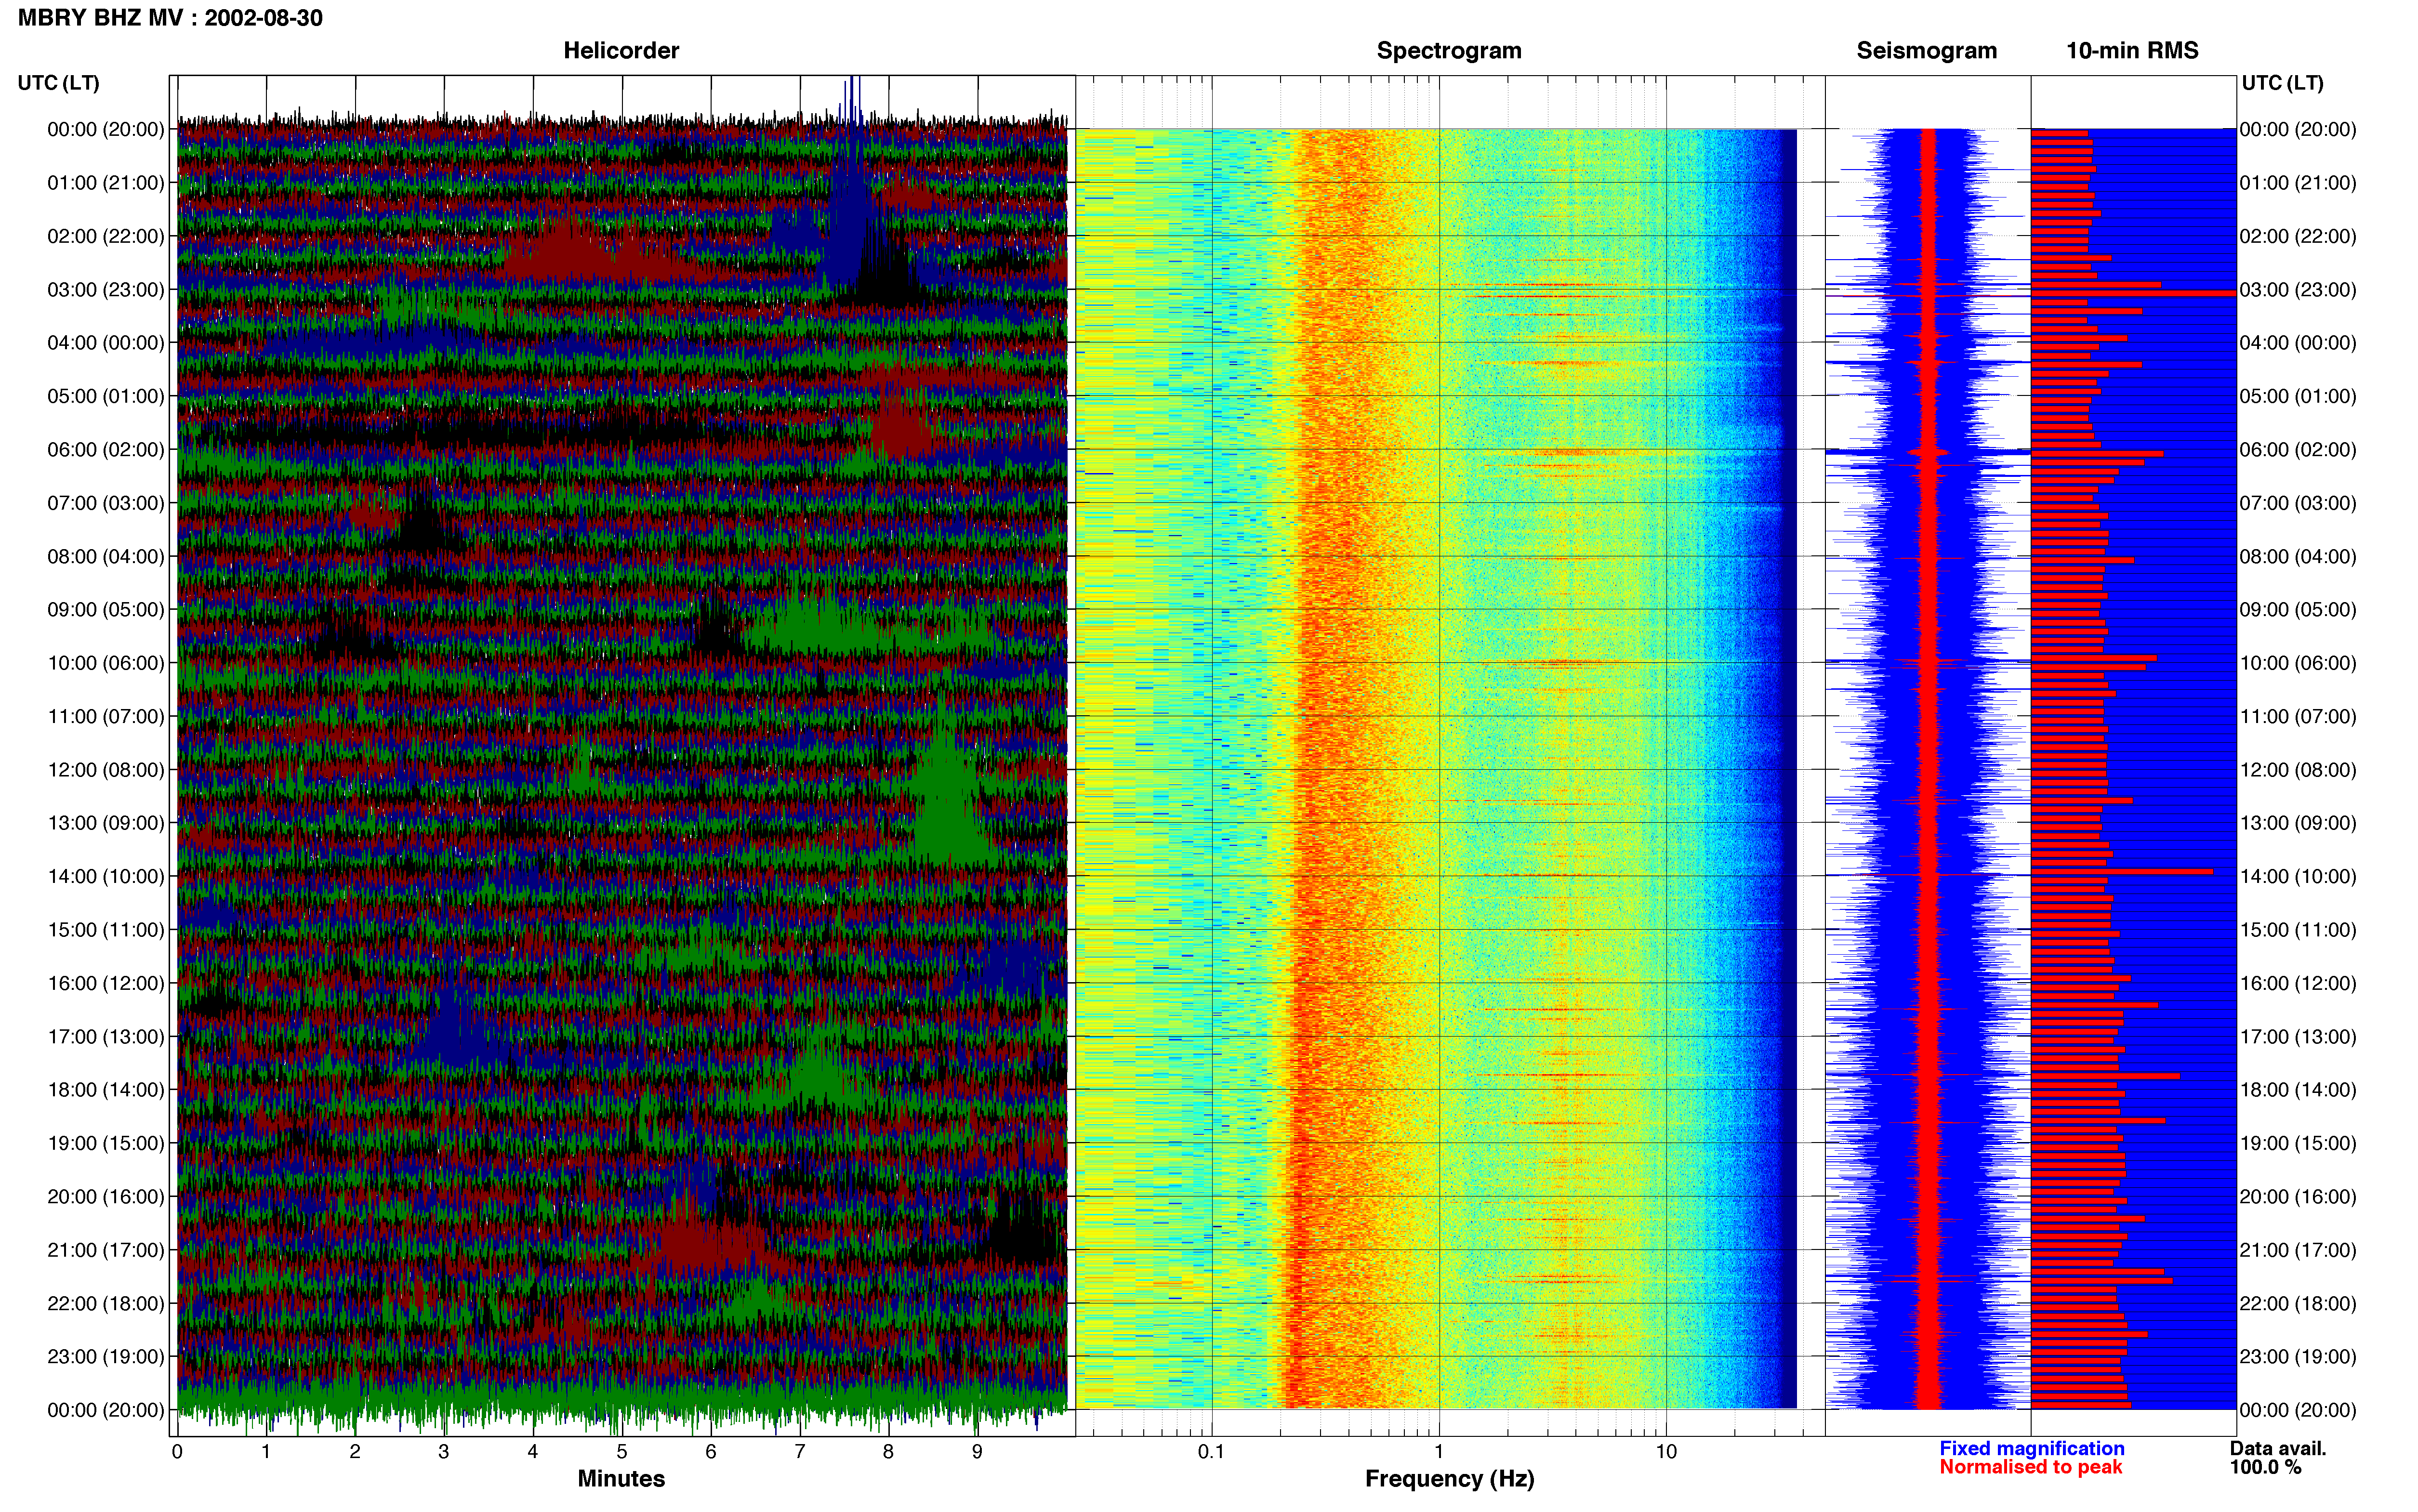The width and height of the screenshot is (2418, 1512).
Task: Click the plot title 'MBRY BHZ MV : 2002-08-30'
Action: tap(170, 18)
